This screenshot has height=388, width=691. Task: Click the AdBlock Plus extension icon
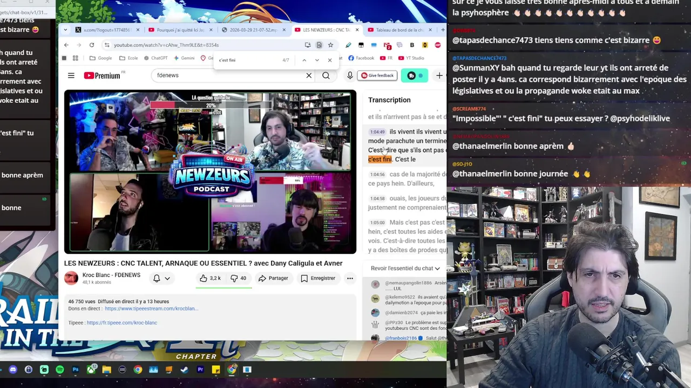tap(438, 45)
